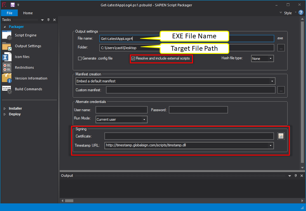Switch to the Home tab
The image size is (306, 211).
point(28,13)
